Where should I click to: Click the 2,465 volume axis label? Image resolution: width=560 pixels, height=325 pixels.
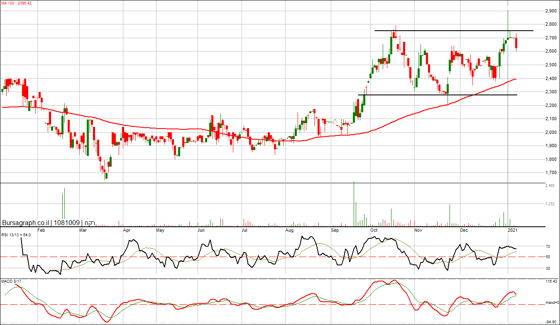[550, 186]
